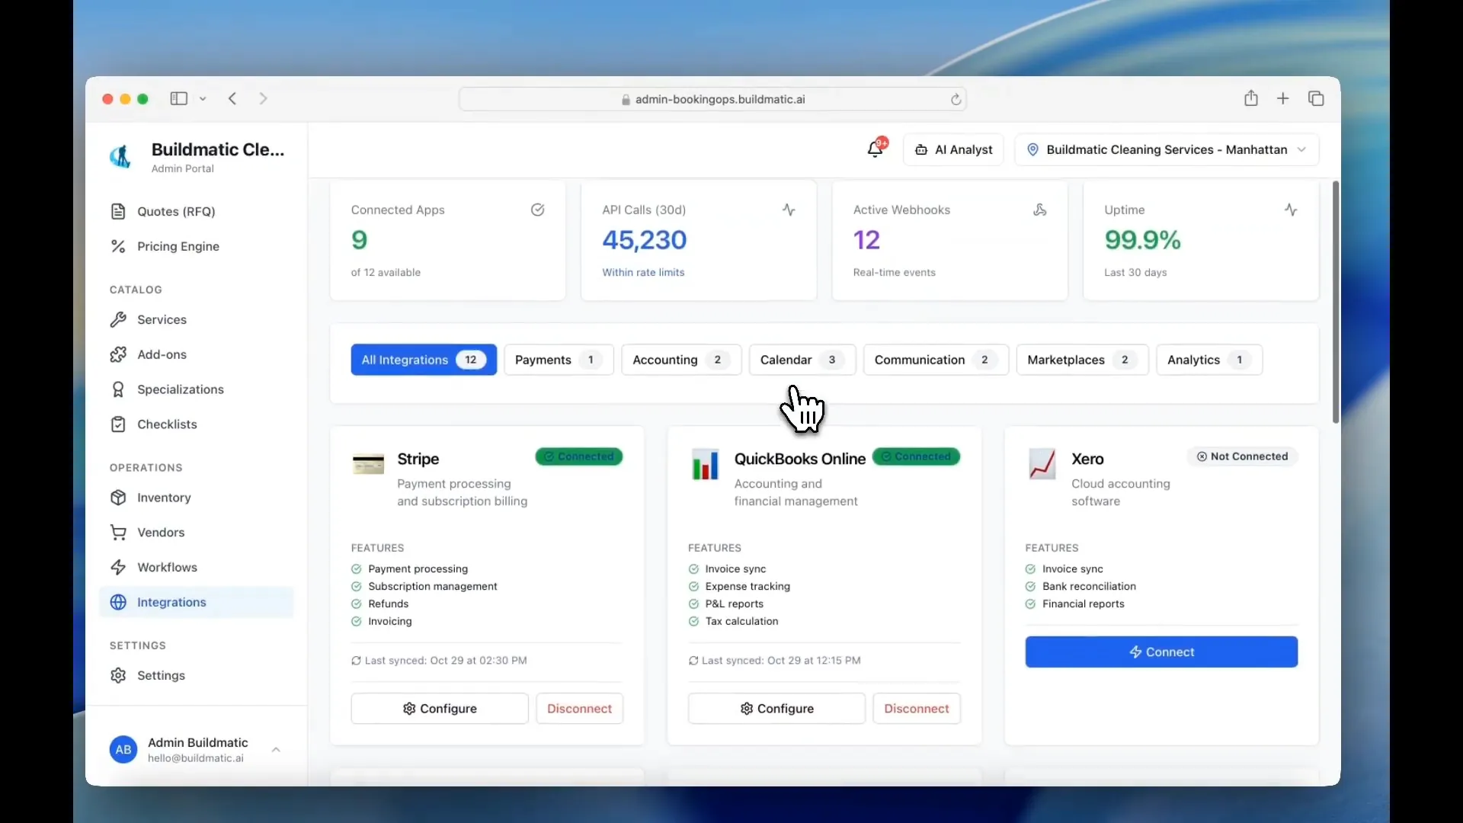Click the Uptime activity icon
This screenshot has height=823, width=1463.
(x=1291, y=210)
